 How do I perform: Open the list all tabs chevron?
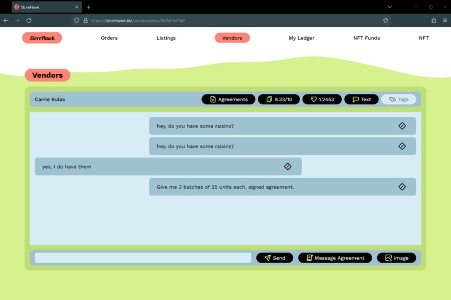(390, 7)
